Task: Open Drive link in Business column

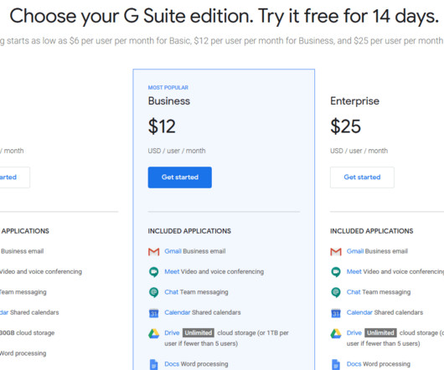Action: pyautogui.click(x=172, y=332)
